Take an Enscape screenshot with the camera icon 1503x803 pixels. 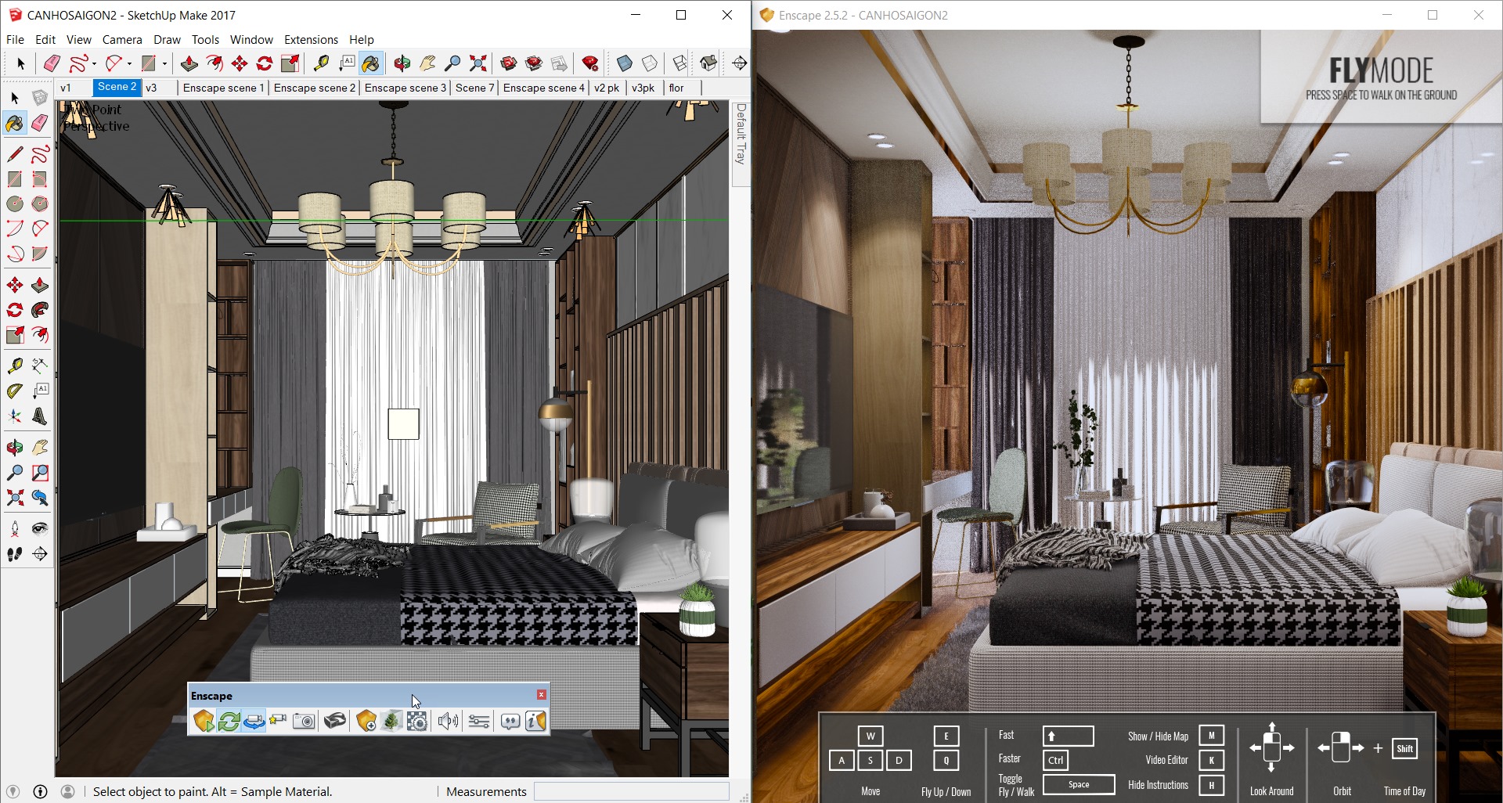[x=304, y=721]
